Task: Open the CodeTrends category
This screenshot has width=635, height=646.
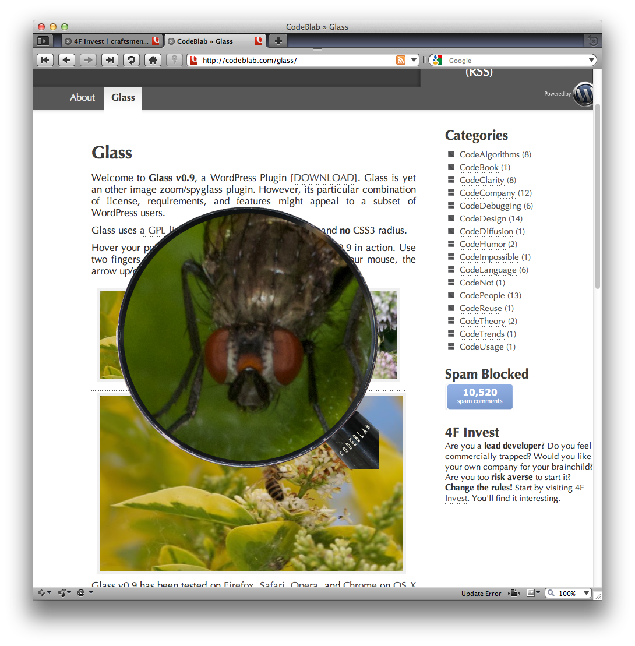Action: (482, 333)
